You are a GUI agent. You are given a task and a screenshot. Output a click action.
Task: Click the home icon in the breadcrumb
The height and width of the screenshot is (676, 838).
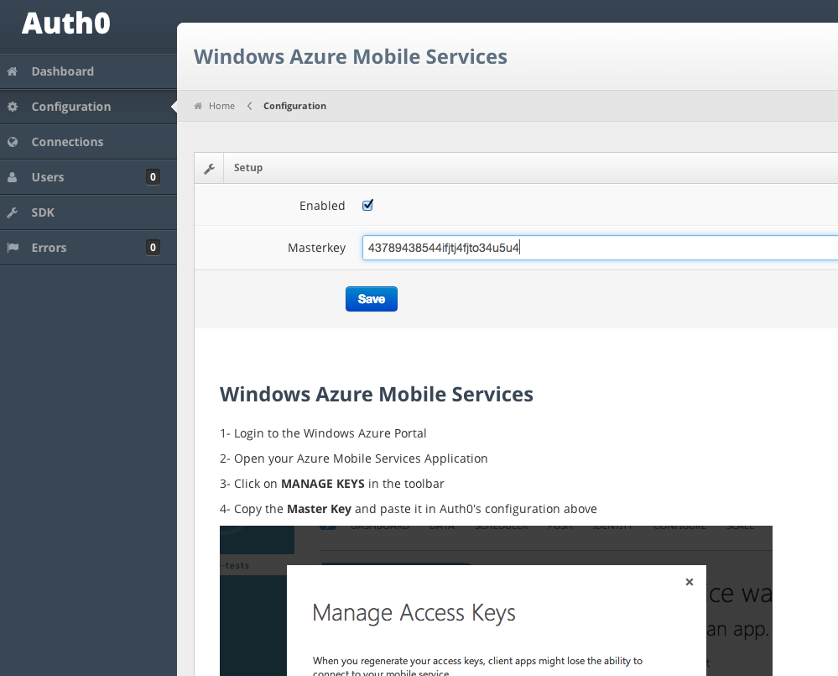(198, 106)
